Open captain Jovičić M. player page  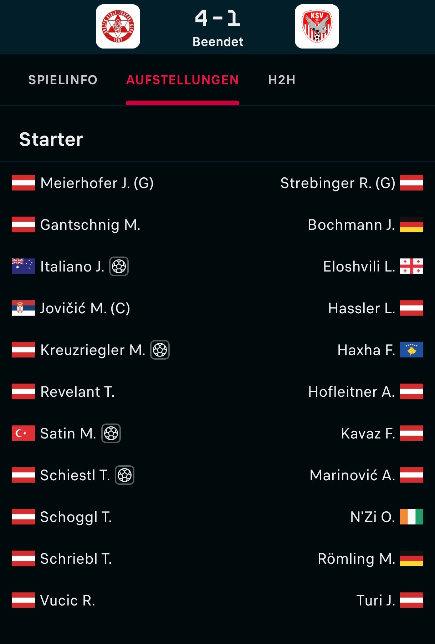click(x=85, y=308)
